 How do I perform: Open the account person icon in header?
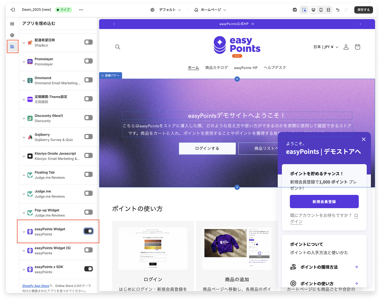tap(346, 47)
